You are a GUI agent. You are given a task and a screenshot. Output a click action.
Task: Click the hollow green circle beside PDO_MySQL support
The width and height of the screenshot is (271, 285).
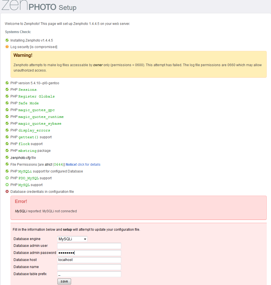(x=7, y=178)
